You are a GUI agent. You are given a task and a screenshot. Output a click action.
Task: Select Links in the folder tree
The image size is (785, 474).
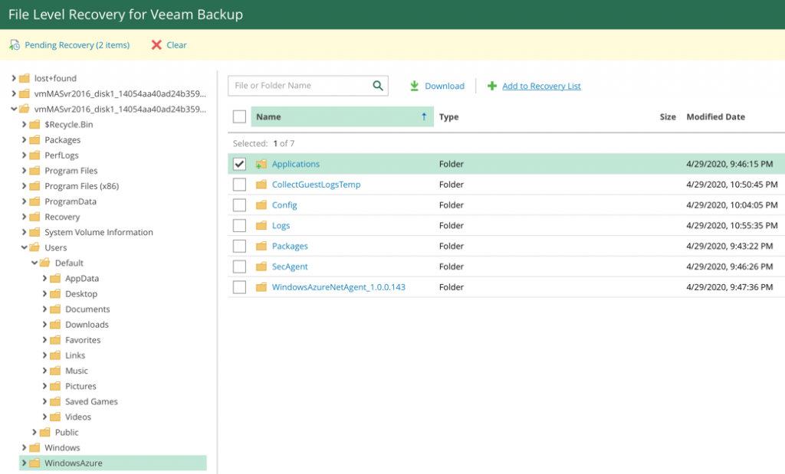click(75, 355)
